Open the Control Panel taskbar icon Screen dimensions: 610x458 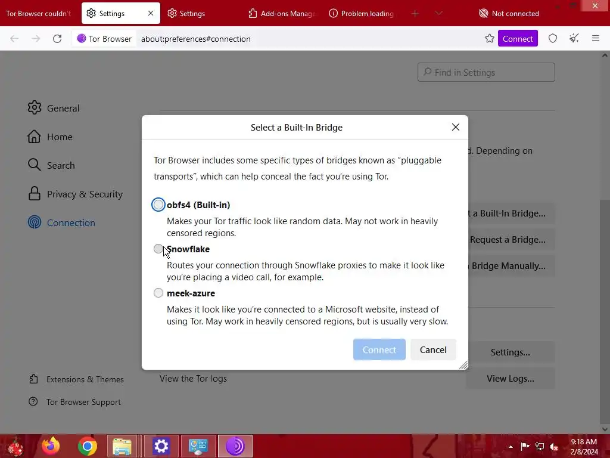[x=198, y=446]
